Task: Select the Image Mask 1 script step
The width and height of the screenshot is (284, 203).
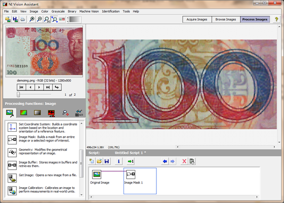Action: [x=140, y=181]
